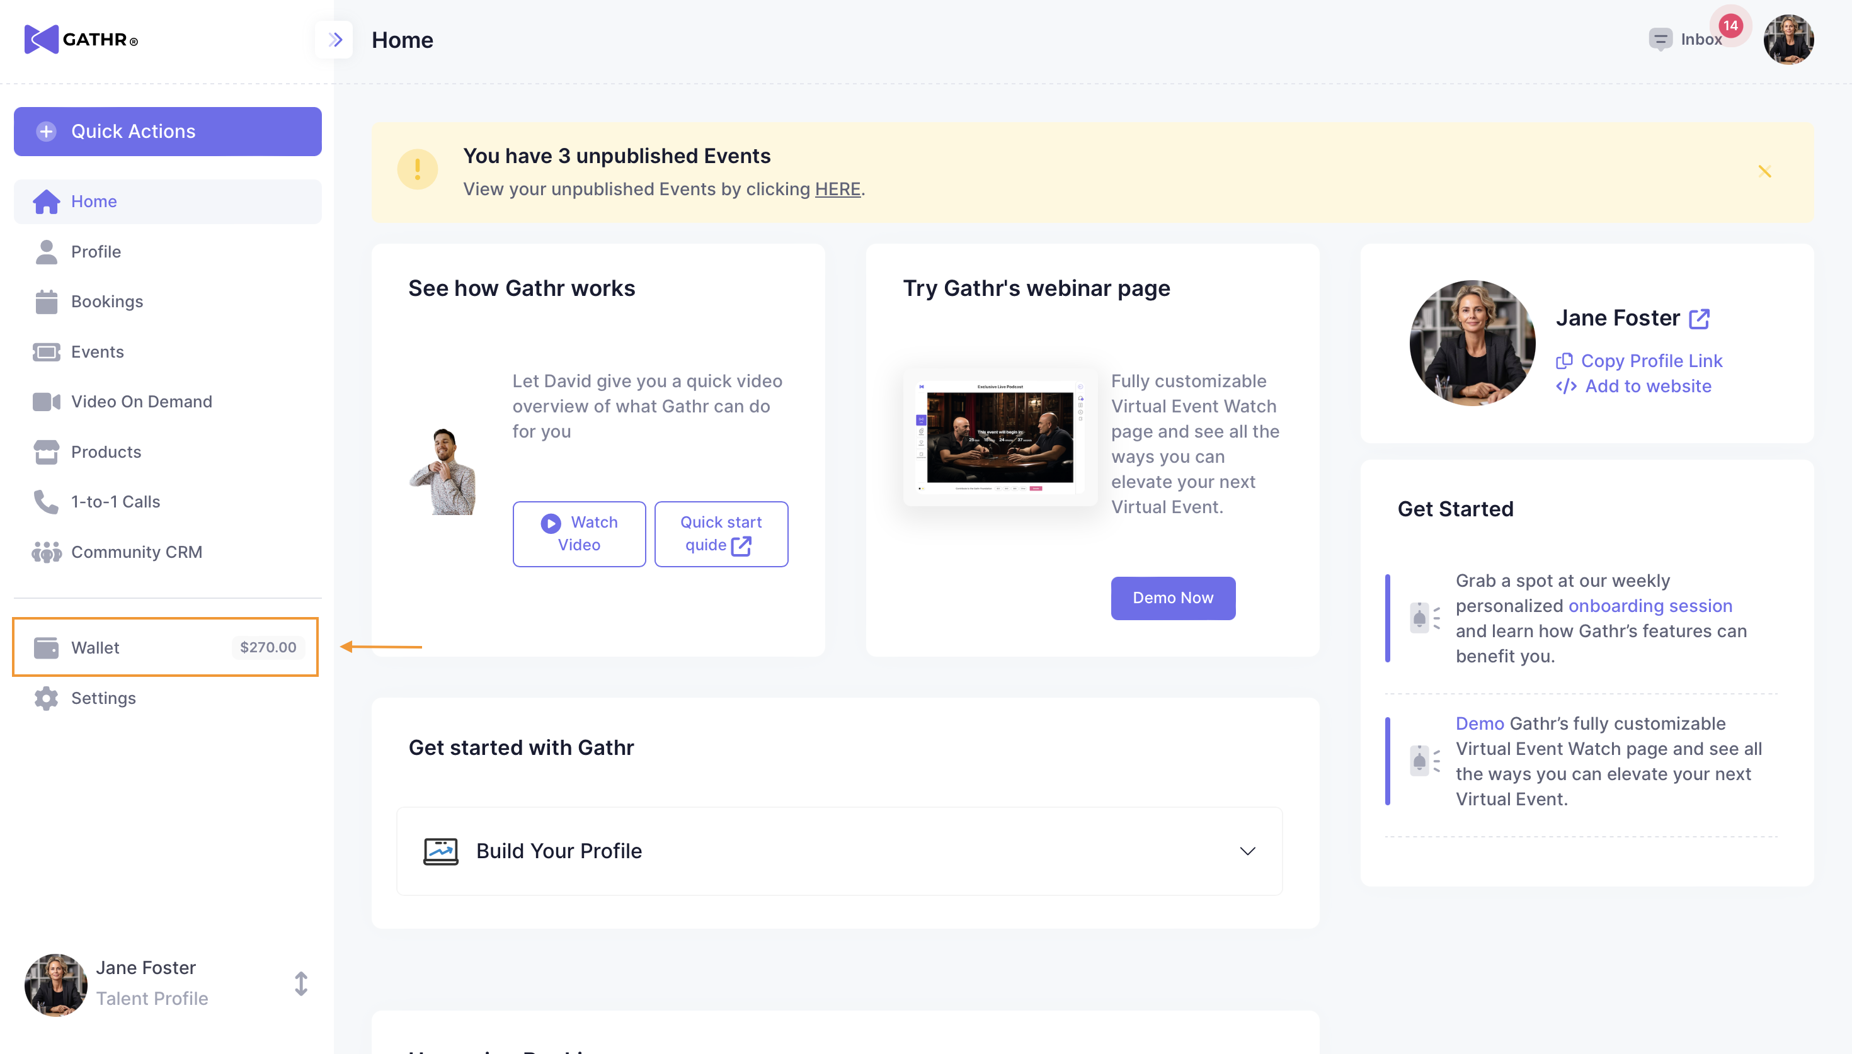Open the Quick Actions menu
The image size is (1852, 1054).
pyautogui.click(x=167, y=132)
